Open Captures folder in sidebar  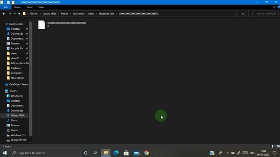[16, 68]
